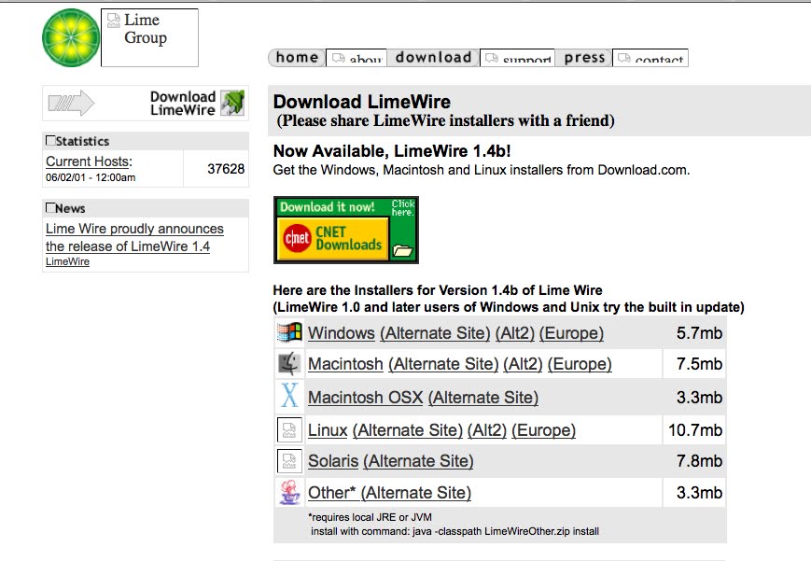The image size is (811, 561).
Task: Open the press navigation tab
Action: point(584,58)
